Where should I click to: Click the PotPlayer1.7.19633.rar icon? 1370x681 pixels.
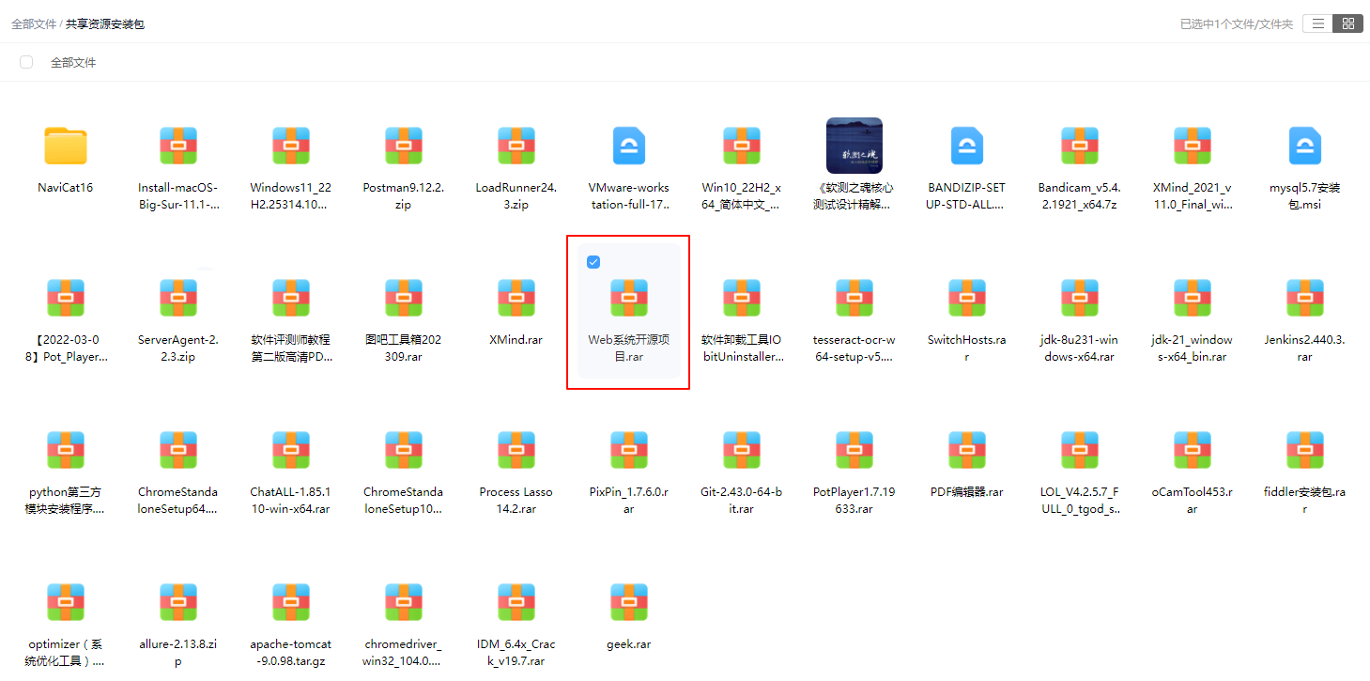tap(854, 450)
